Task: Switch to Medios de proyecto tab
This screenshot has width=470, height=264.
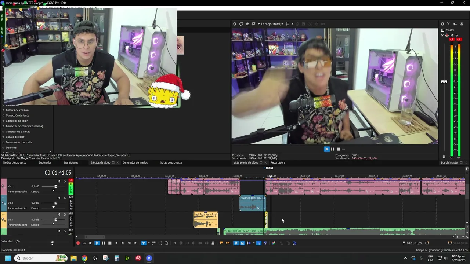Action: point(14,162)
